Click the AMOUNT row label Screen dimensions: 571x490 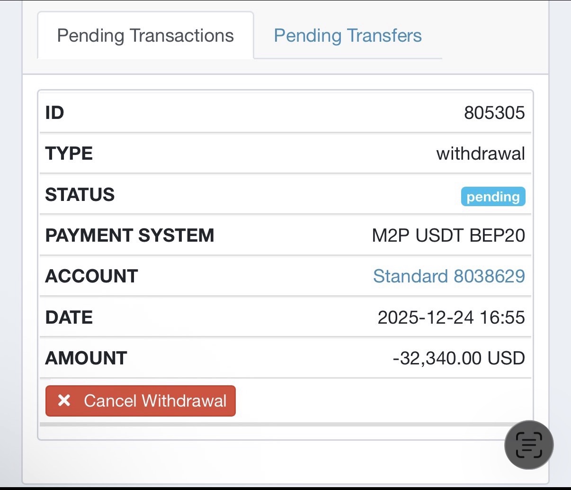86,358
